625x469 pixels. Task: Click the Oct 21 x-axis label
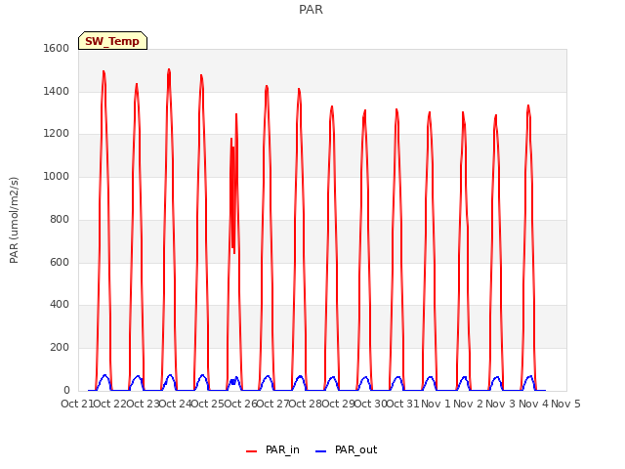point(76,404)
